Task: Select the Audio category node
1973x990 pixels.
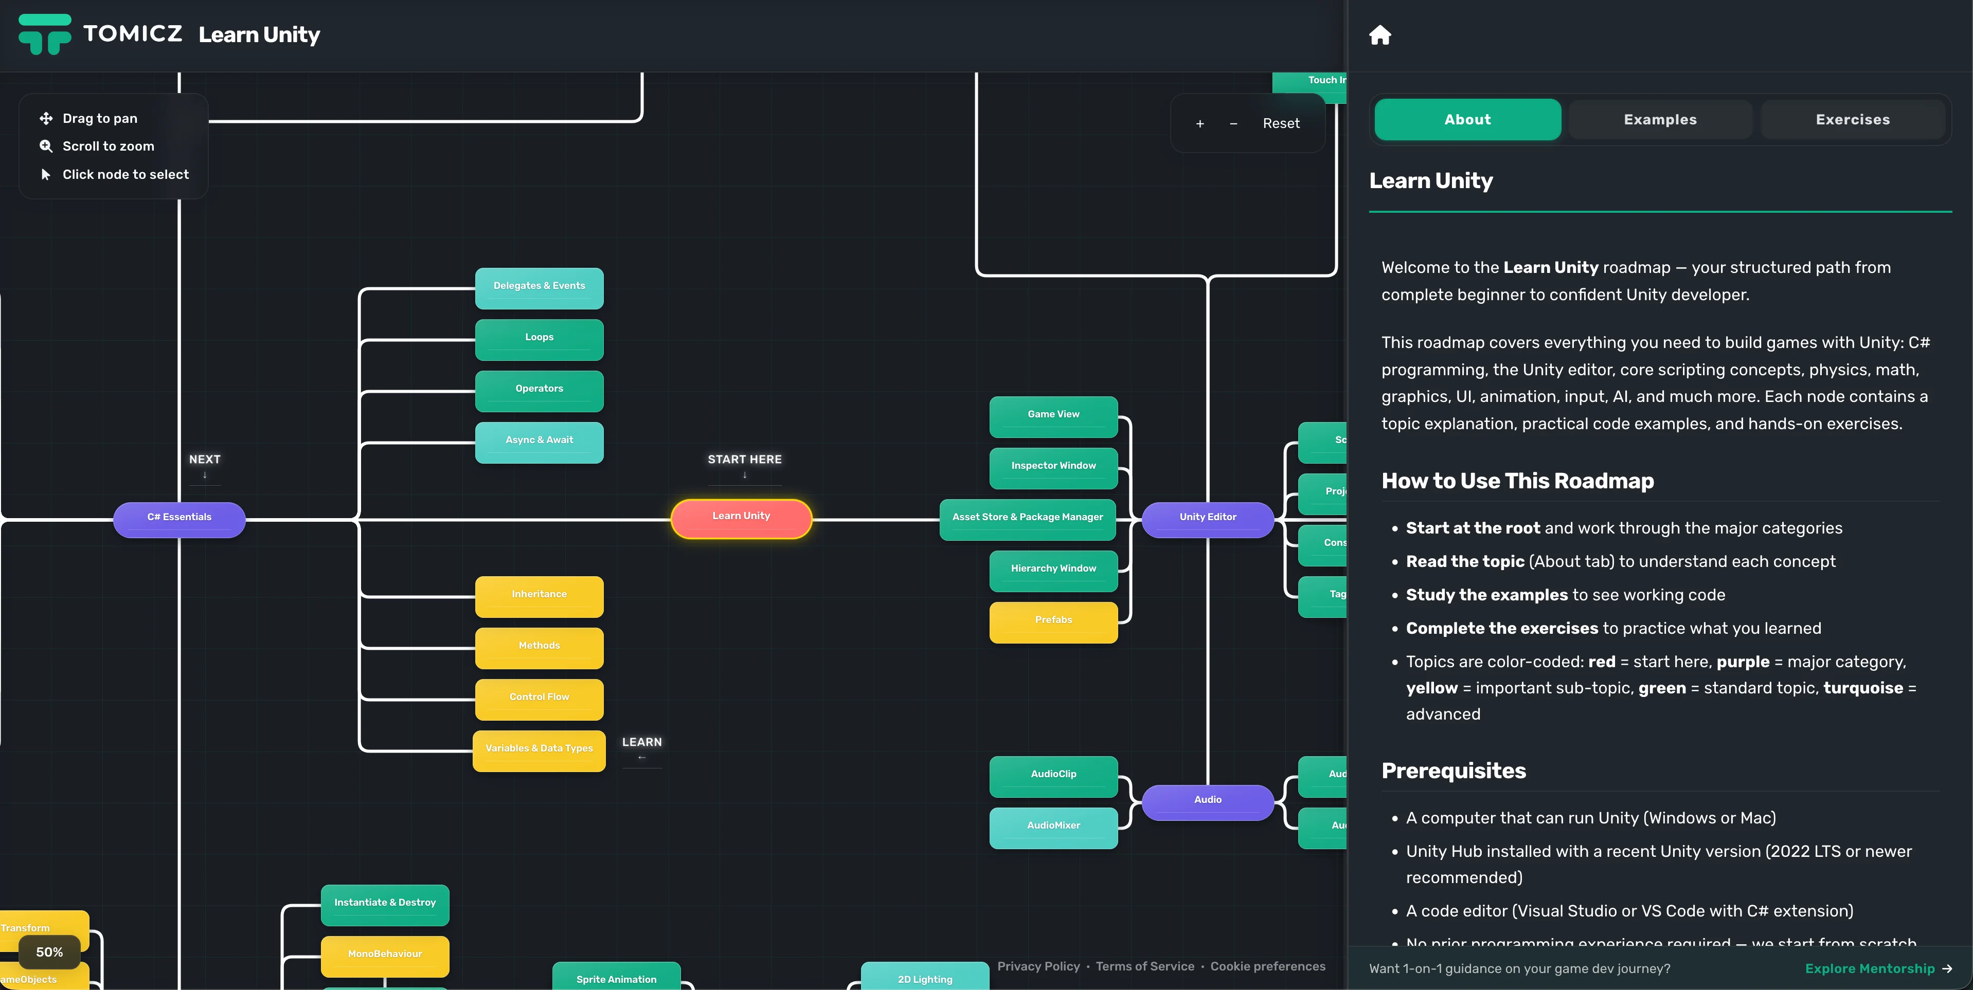Action: pos(1207,802)
